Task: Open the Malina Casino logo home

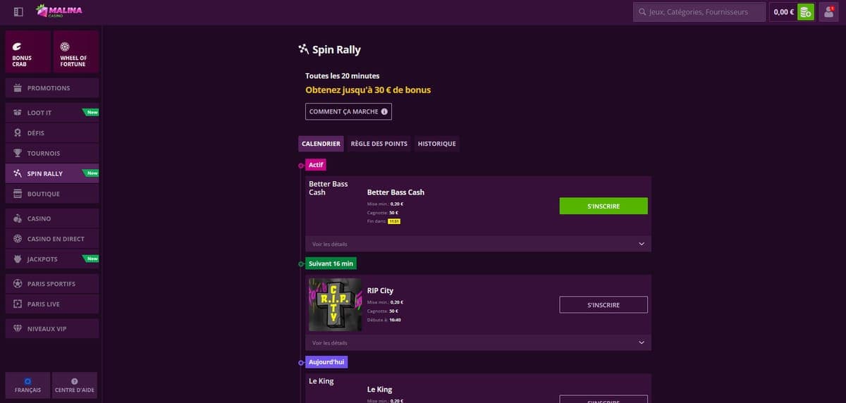Action: pos(59,11)
